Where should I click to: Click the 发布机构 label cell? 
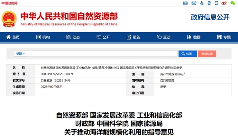coord(140,80)
